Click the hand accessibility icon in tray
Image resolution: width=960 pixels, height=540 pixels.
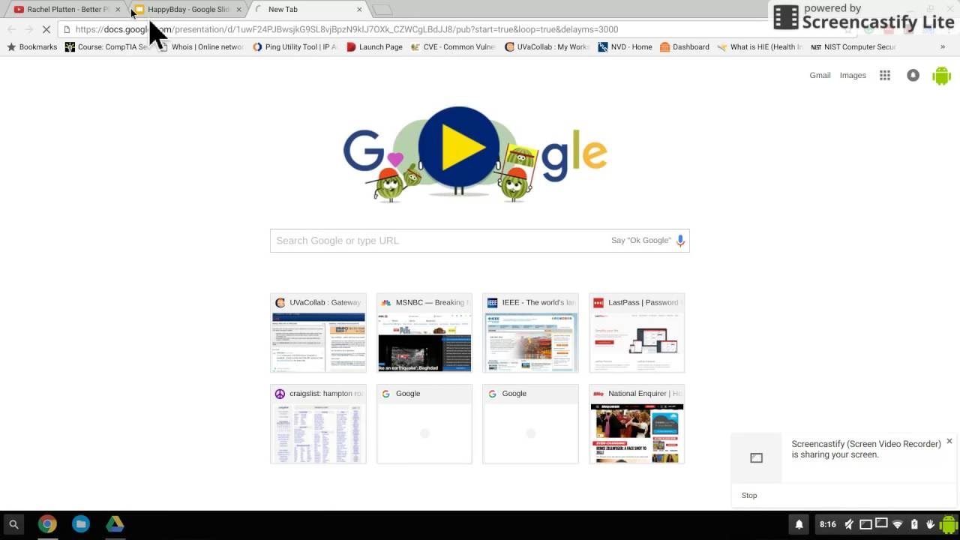click(x=931, y=524)
